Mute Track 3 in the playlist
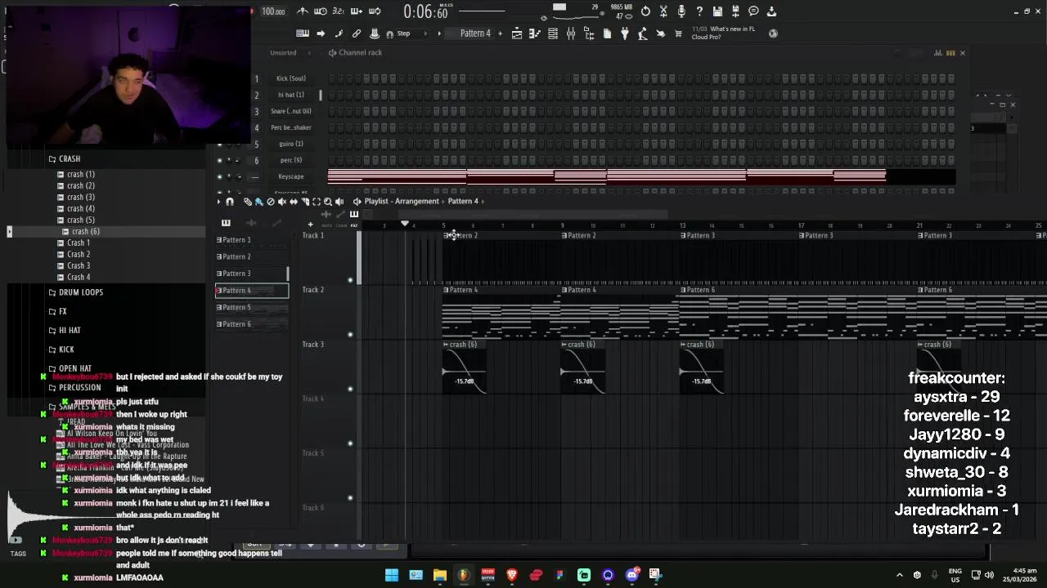 (350, 389)
